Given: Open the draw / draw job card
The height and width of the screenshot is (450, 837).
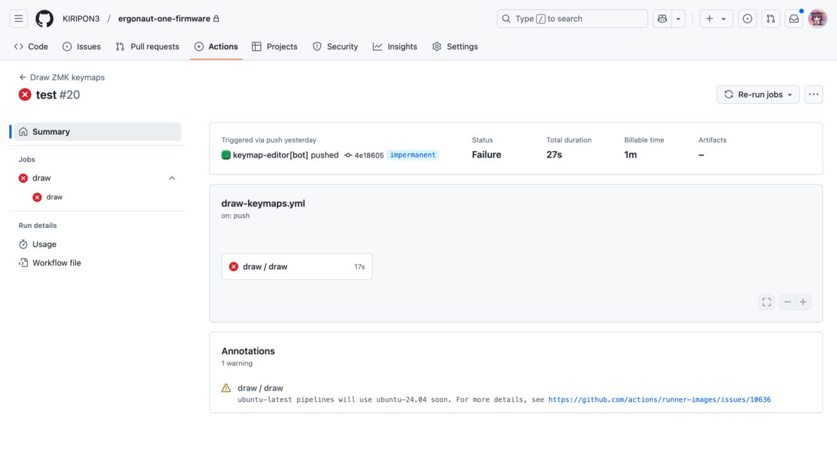Looking at the screenshot, I should pyautogui.click(x=296, y=267).
